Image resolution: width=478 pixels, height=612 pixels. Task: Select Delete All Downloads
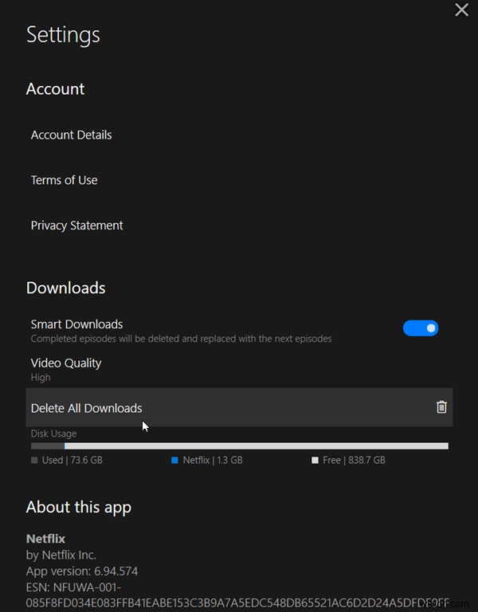[239, 407]
